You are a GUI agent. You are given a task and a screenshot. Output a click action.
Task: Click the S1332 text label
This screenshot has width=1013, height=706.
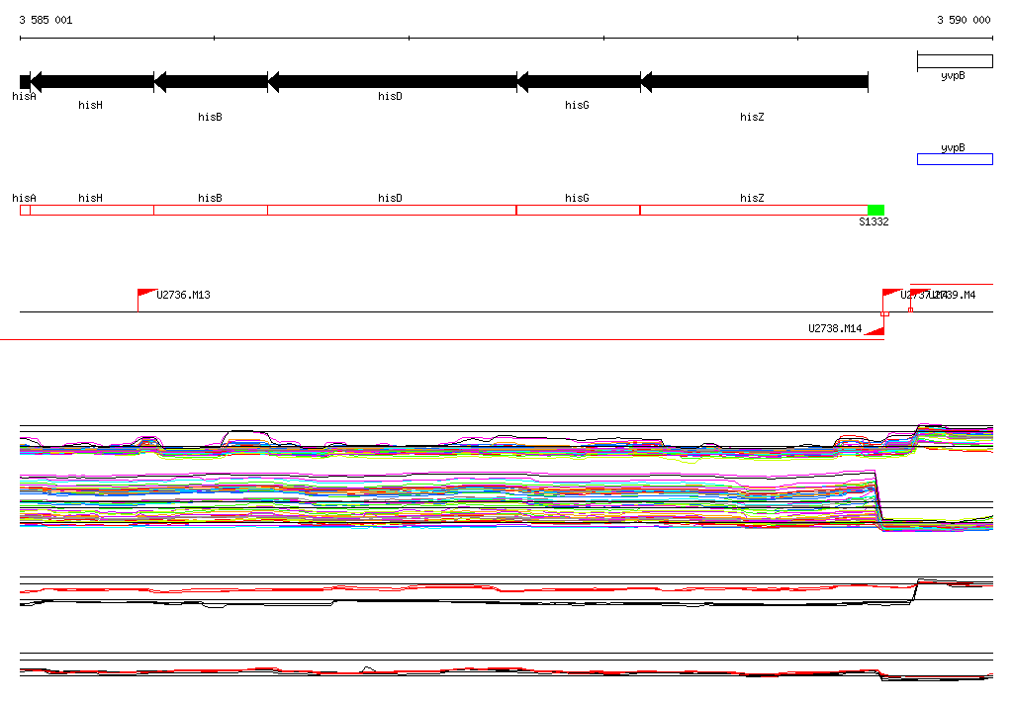tap(874, 222)
